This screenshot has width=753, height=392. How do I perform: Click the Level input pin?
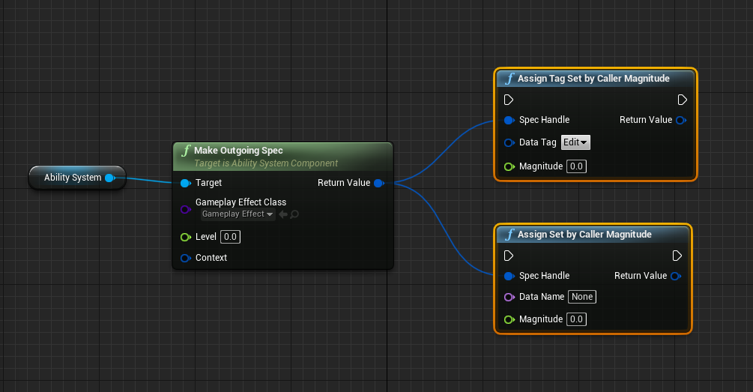coord(185,237)
